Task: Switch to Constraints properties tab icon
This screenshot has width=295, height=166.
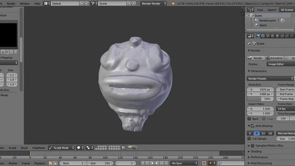Action: 282,36
